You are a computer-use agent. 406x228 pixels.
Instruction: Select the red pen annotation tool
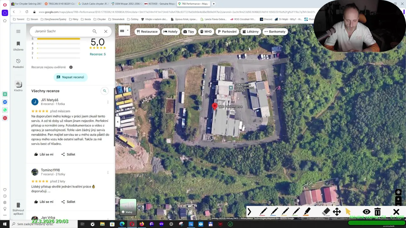(263, 212)
